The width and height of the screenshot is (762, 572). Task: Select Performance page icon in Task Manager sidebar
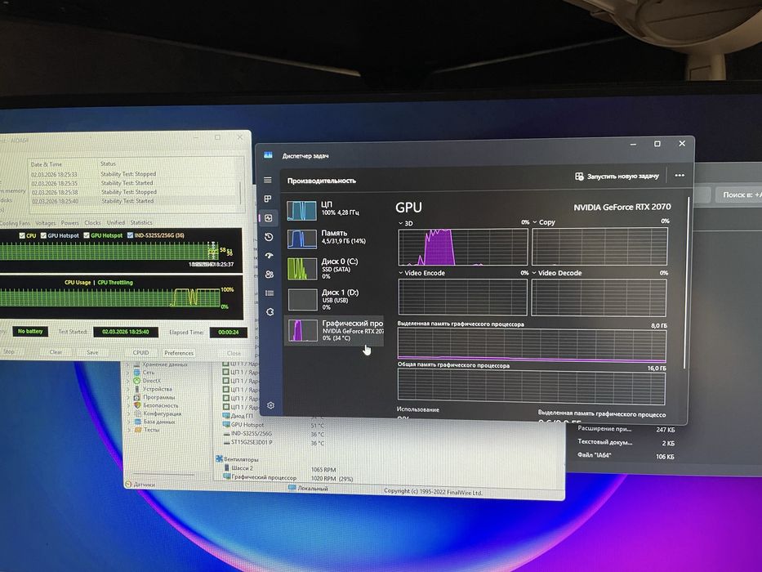click(x=268, y=218)
